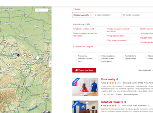Click the verified badge next to Edox reality
The height and width of the screenshot is (113, 153).
tap(117, 79)
